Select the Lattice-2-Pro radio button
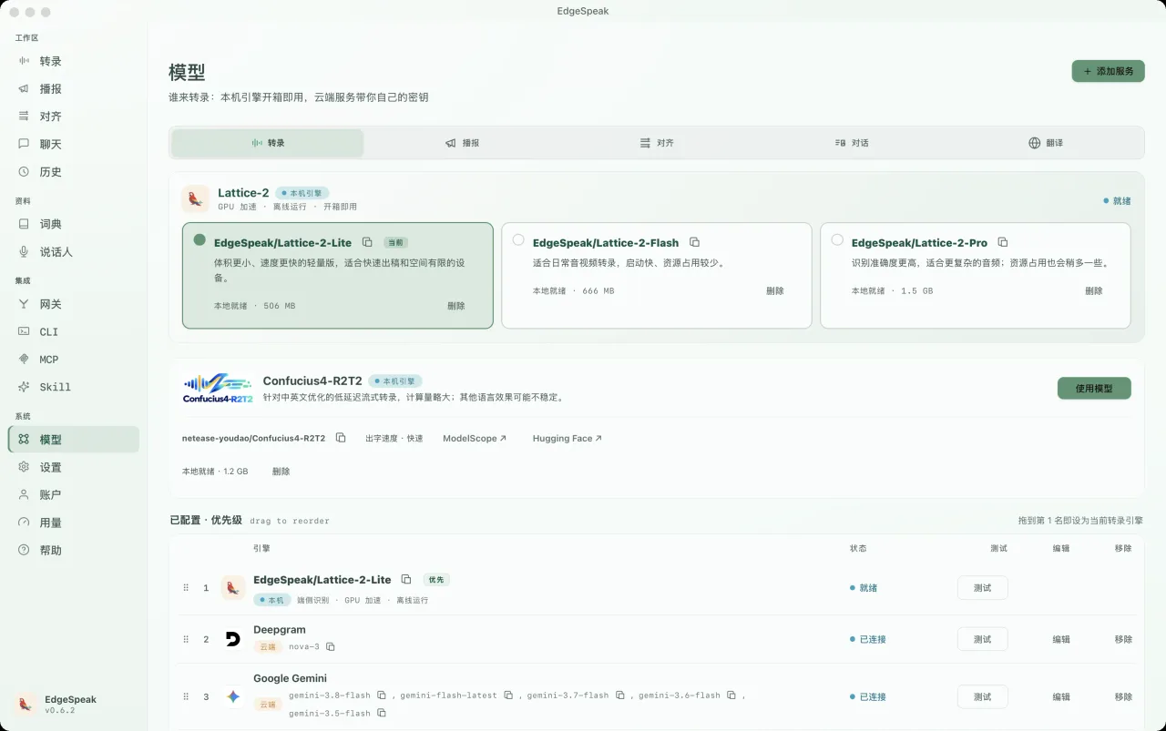This screenshot has width=1166, height=731. pos(837,240)
